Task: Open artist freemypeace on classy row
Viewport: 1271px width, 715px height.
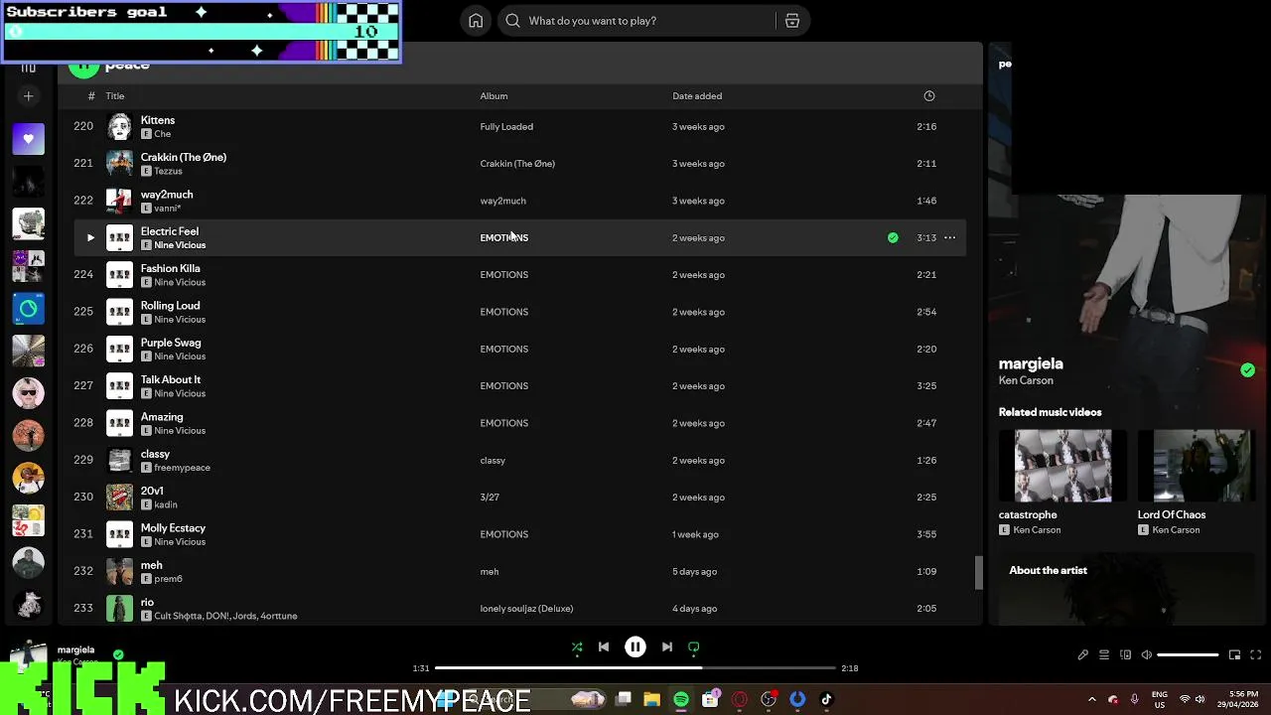Action: click(182, 468)
